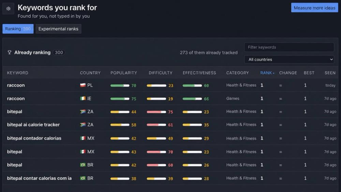Select keyword bitepal contador calorias

(34, 138)
